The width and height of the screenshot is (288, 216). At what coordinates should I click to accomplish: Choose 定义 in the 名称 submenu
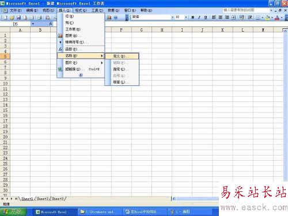(122, 56)
